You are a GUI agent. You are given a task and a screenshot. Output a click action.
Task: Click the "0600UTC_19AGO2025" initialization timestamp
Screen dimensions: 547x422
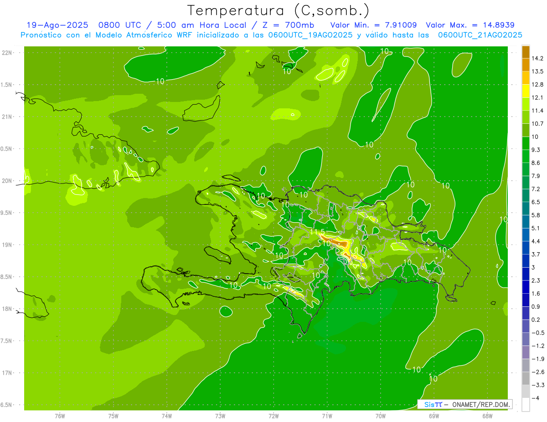click(x=310, y=35)
